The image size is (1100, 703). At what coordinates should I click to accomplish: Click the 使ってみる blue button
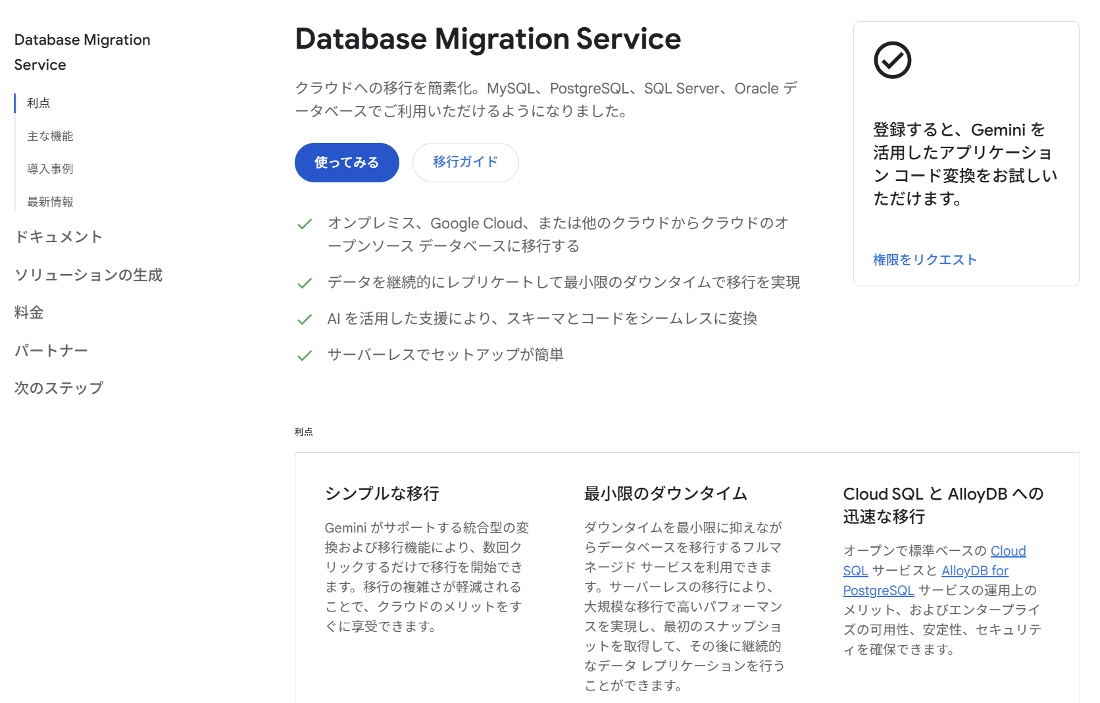click(x=347, y=163)
